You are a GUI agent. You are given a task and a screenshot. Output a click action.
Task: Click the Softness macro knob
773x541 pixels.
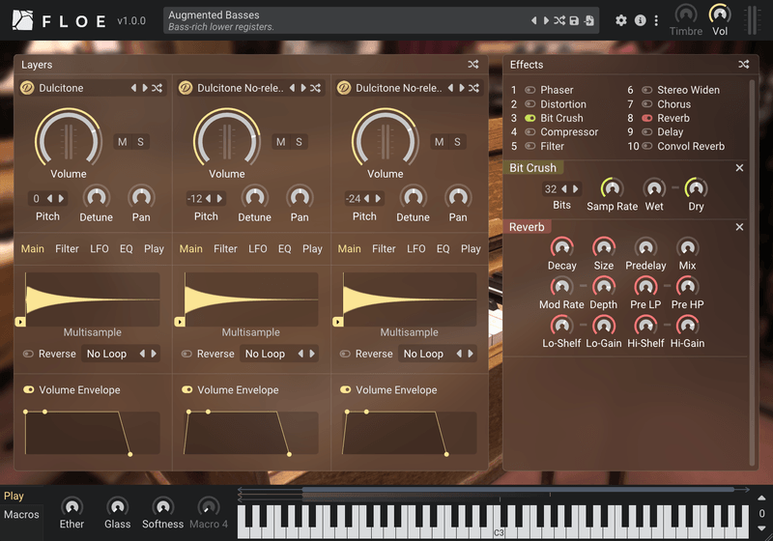point(162,506)
